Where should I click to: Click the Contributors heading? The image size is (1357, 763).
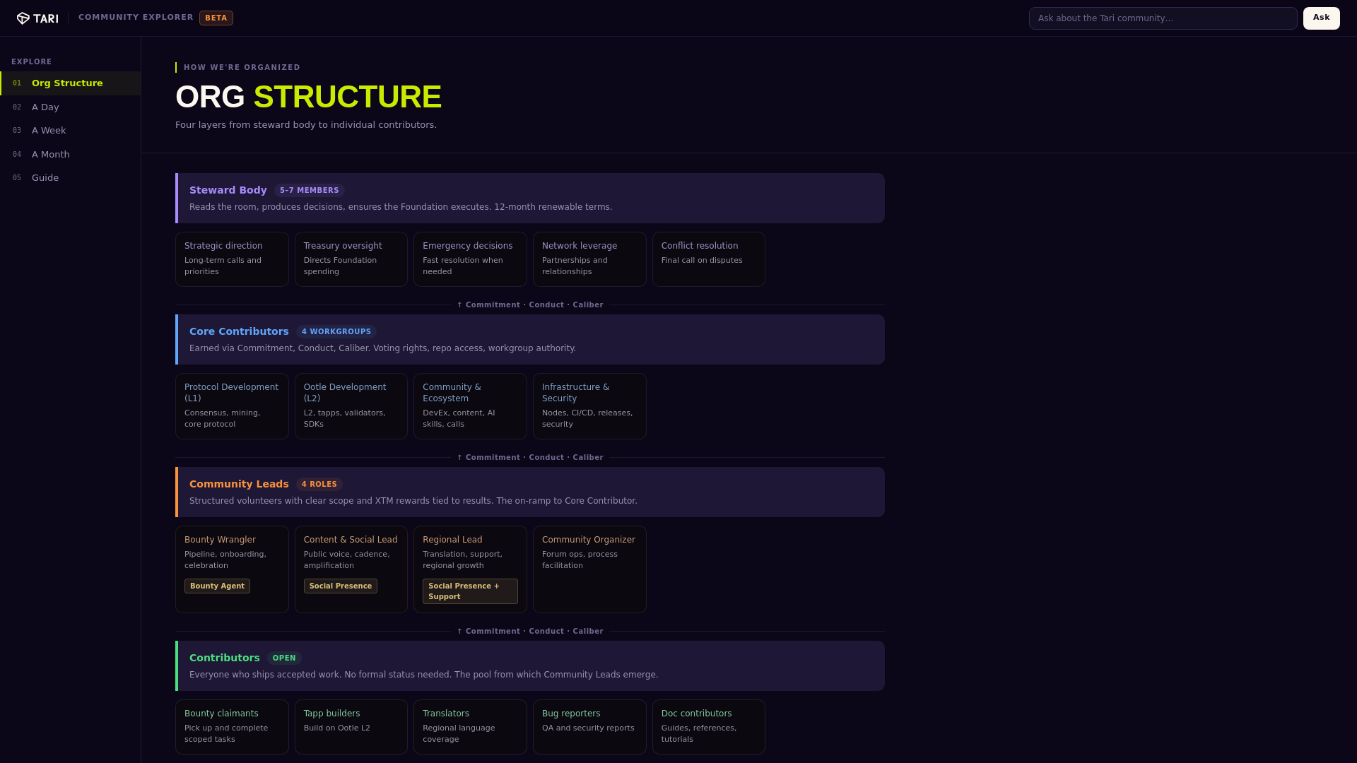(225, 658)
